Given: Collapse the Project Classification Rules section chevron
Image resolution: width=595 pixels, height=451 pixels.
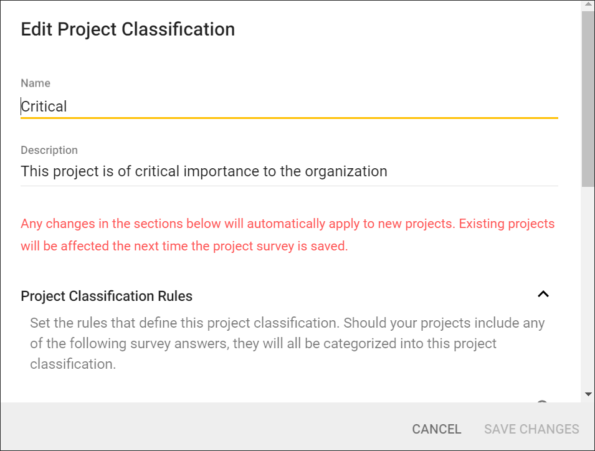Looking at the screenshot, I should coord(543,294).
